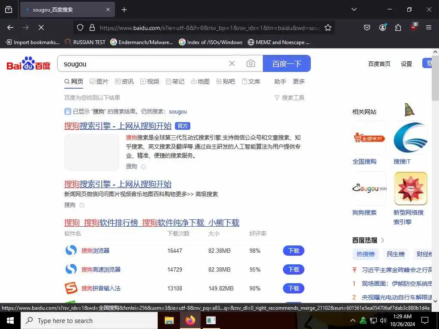Image resolution: width=439 pixels, height=329 pixels.
Task: Open 设置 settings menu
Action: pyautogui.click(x=406, y=64)
